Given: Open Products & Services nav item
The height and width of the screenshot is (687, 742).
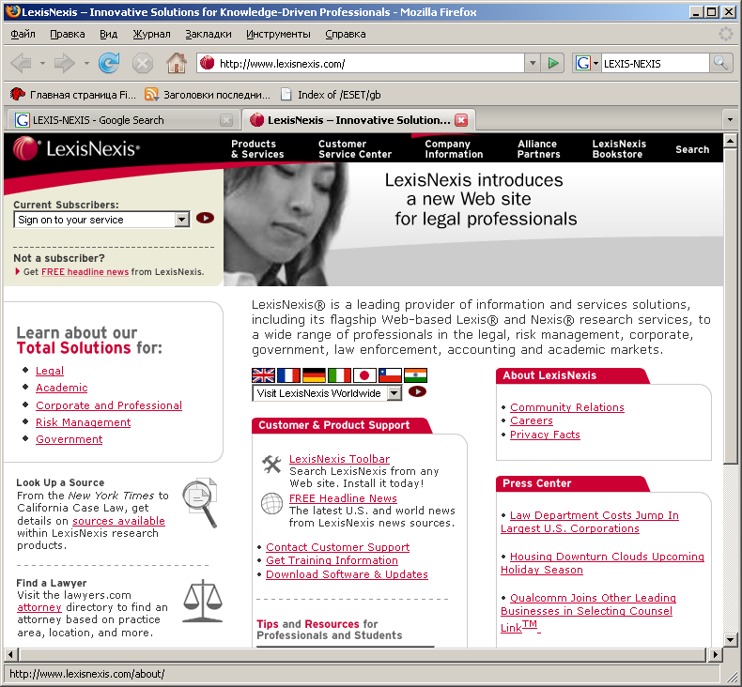Looking at the screenshot, I should pyautogui.click(x=257, y=149).
